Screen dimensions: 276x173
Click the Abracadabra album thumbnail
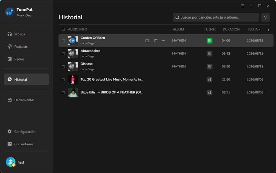[x=73, y=54]
